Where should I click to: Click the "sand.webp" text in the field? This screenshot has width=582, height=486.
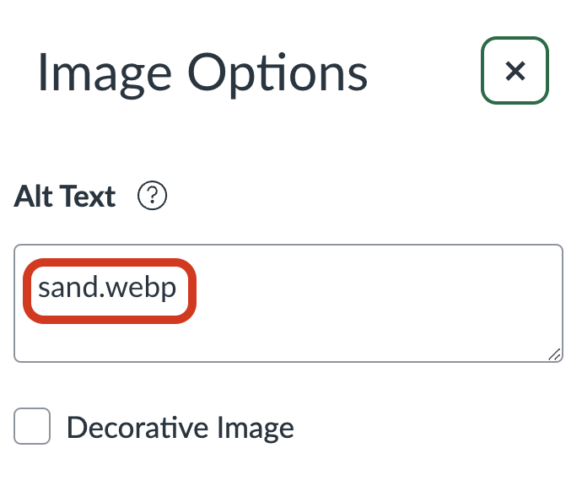pos(108,289)
